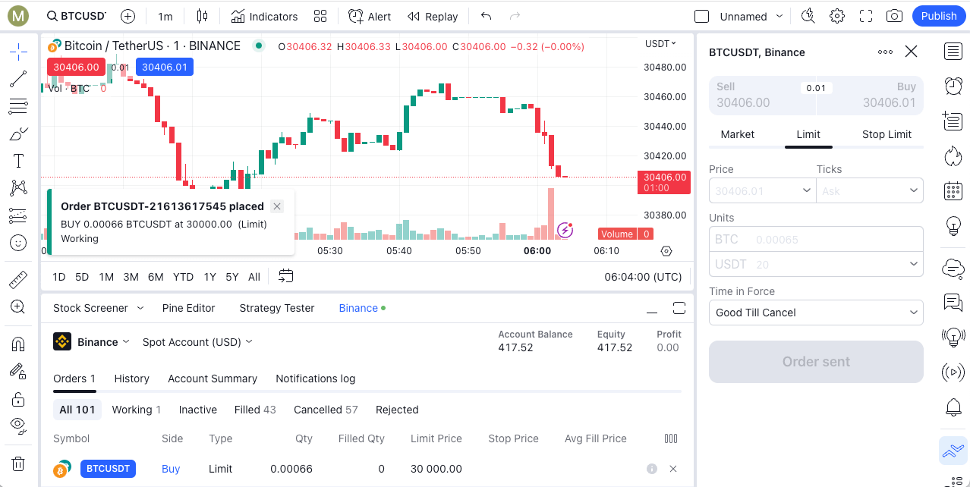Open the chats speech bubble icon

click(x=953, y=302)
